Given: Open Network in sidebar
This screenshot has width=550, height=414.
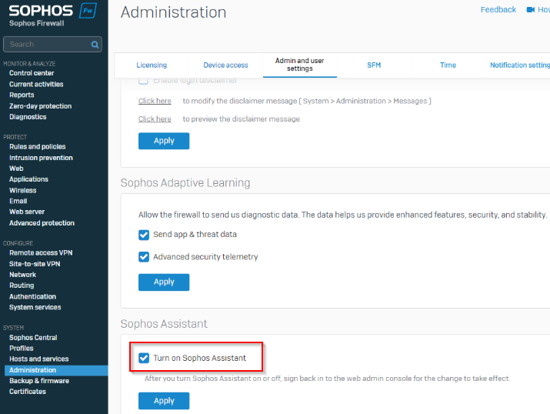Looking at the screenshot, I should [23, 275].
